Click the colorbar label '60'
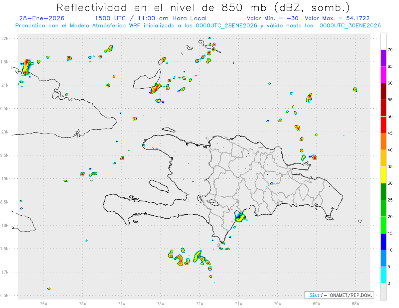This screenshot has width=399, height=308. tap(390, 83)
